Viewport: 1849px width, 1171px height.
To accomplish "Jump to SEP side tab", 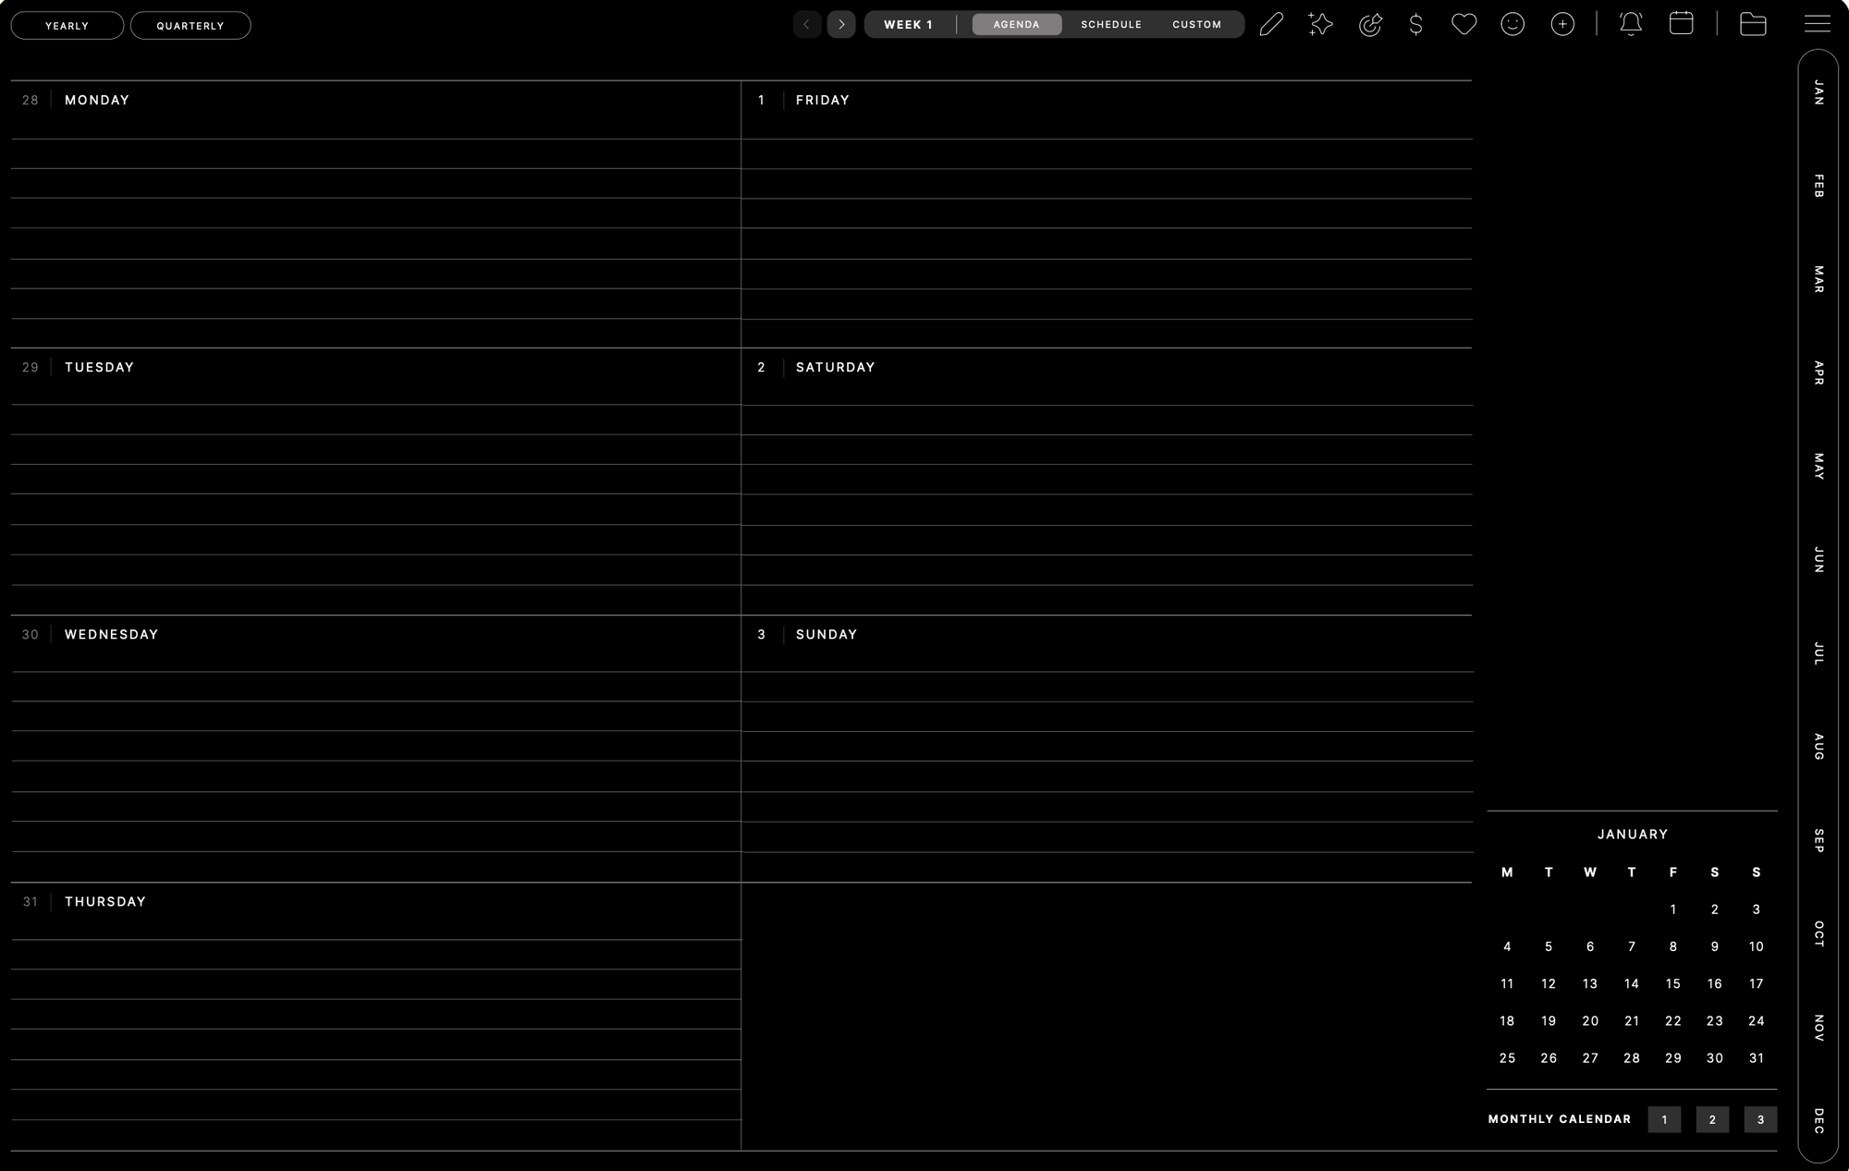I will 1818,840.
